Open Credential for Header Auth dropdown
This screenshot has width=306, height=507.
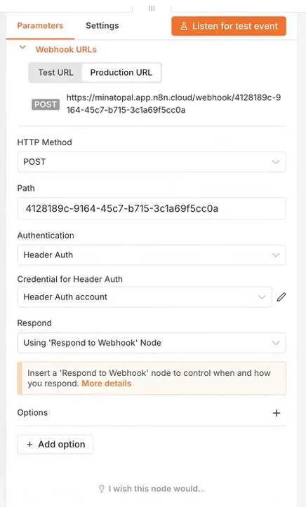(145, 297)
